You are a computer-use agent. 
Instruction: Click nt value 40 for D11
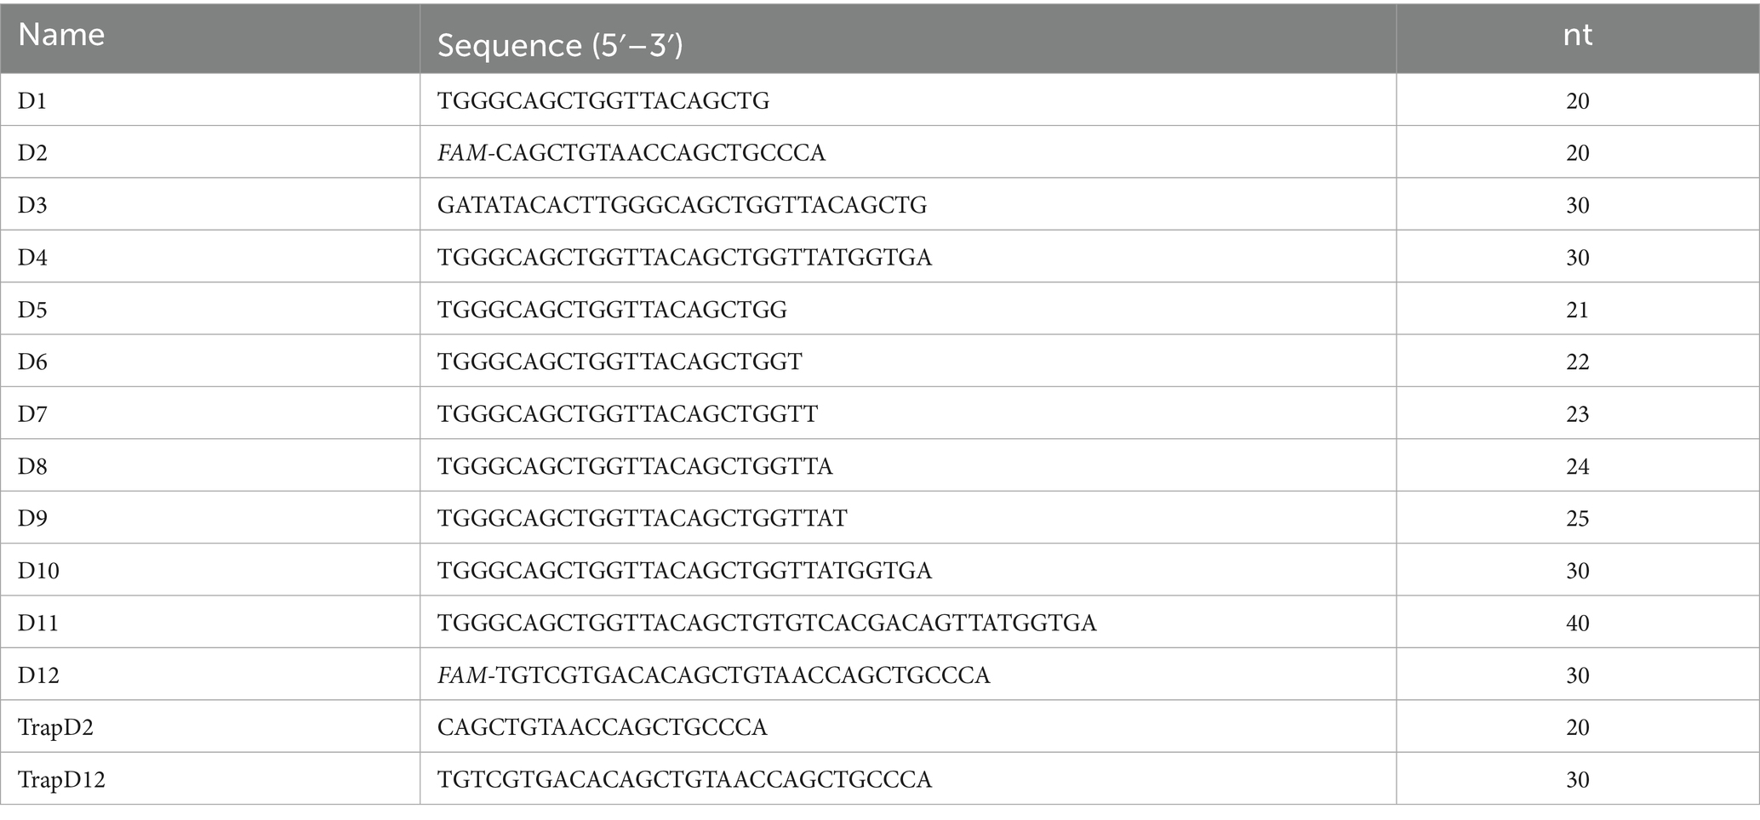click(1577, 624)
